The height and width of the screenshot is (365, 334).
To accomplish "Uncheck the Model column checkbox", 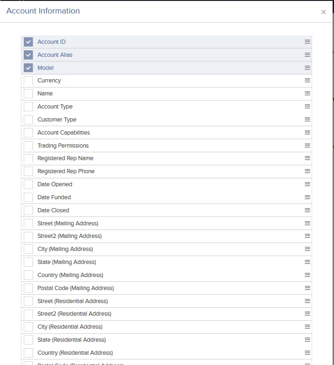I will coord(28,68).
